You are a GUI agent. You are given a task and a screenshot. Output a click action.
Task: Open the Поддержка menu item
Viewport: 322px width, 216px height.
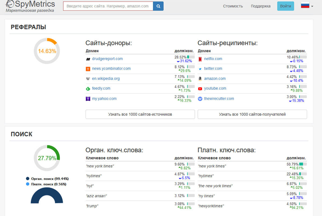coord(260,6)
